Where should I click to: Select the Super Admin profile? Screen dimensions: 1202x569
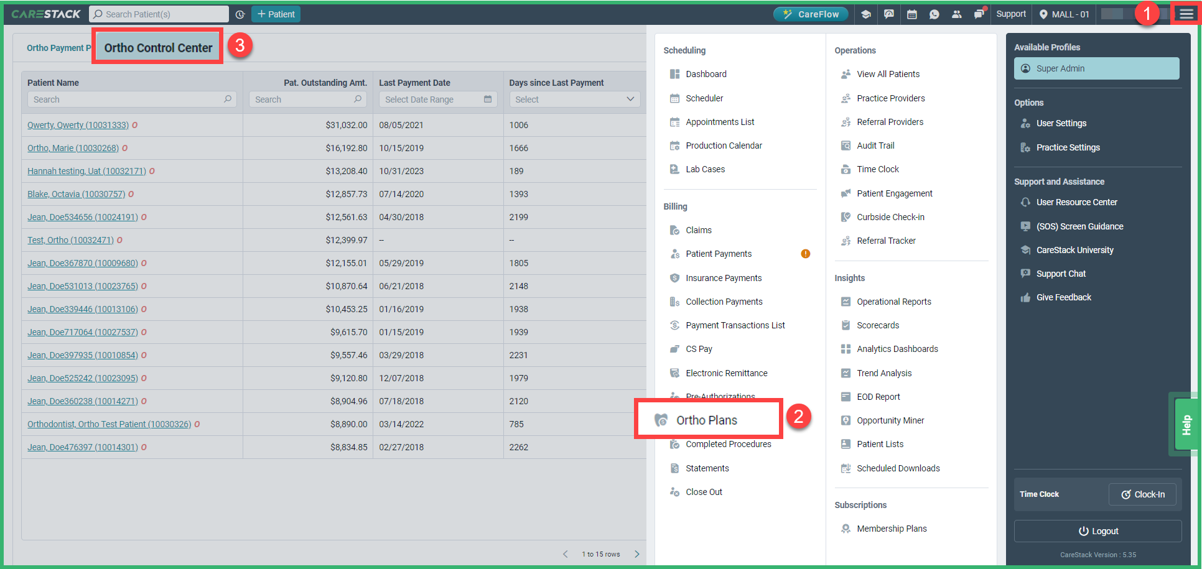(1060, 68)
